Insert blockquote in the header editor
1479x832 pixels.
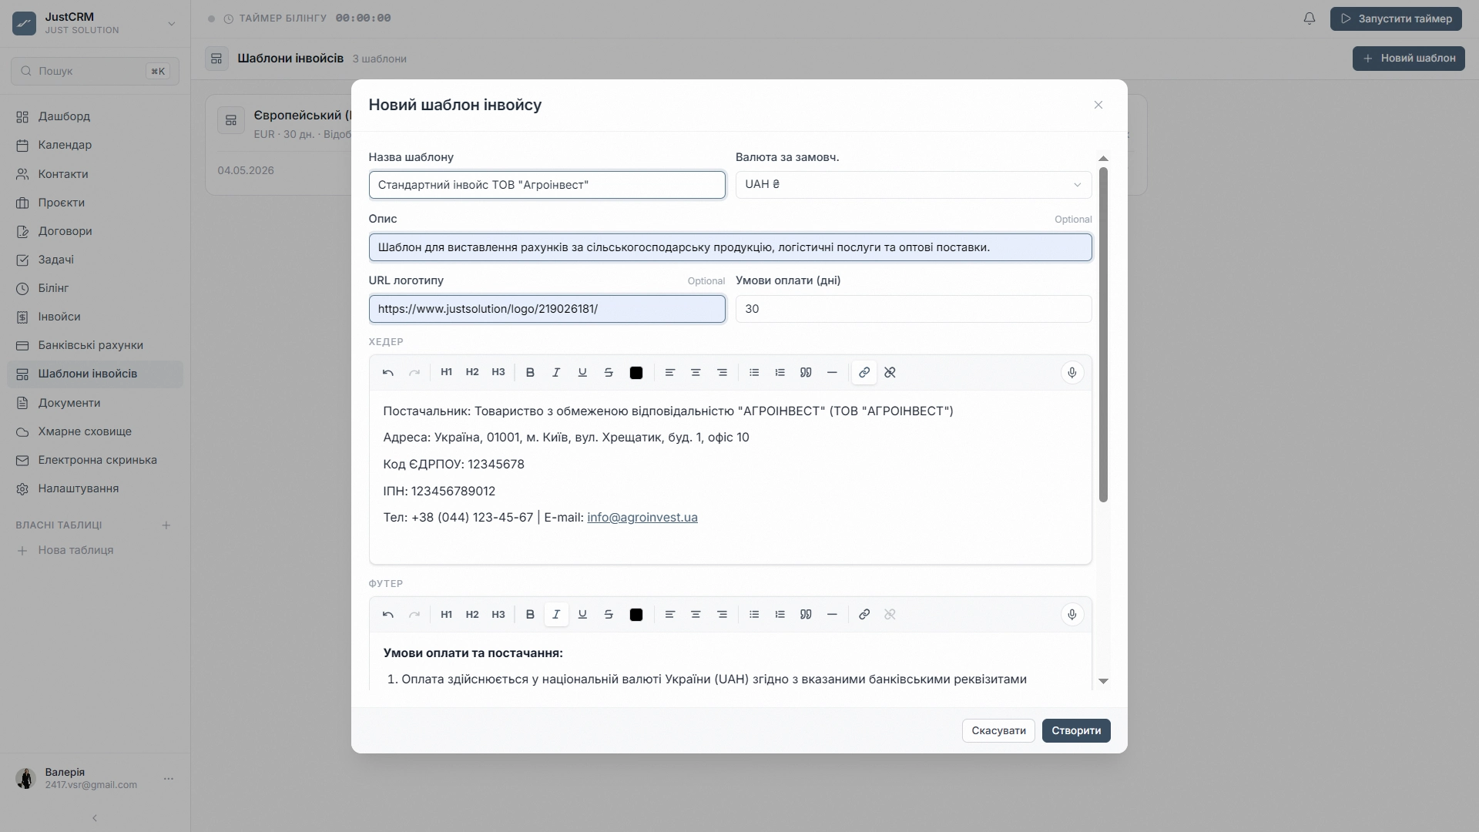[x=806, y=373]
